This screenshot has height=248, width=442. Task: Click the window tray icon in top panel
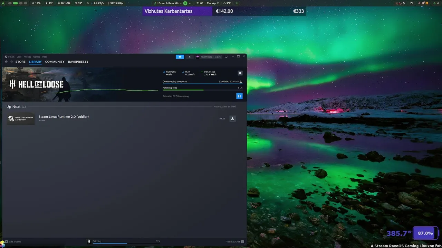coord(412,3)
